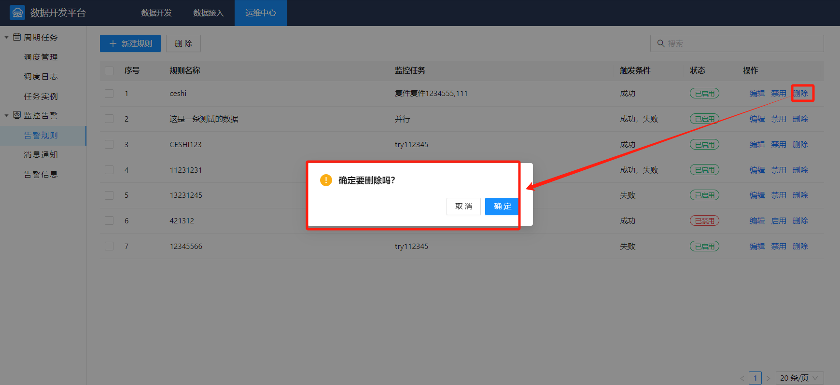The width and height of the screenshot is (840, 385).
Task: Click the data platform logo icon
Action: 17,13
